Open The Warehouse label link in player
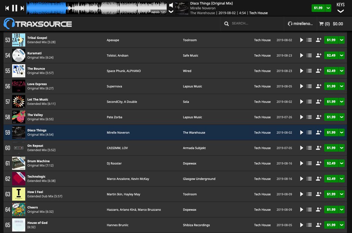Image resolution: width=352 pixels, height=233 pixels. click(202, 13)
